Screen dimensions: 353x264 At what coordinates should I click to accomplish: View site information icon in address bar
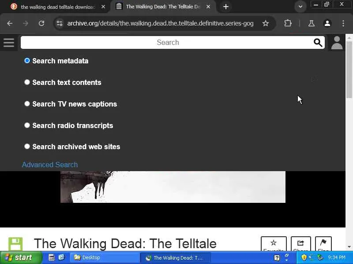tap(60, 23)
